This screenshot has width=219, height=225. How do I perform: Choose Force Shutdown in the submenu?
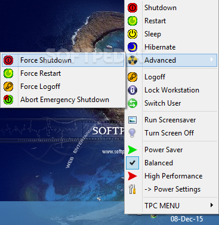point(63,60)
